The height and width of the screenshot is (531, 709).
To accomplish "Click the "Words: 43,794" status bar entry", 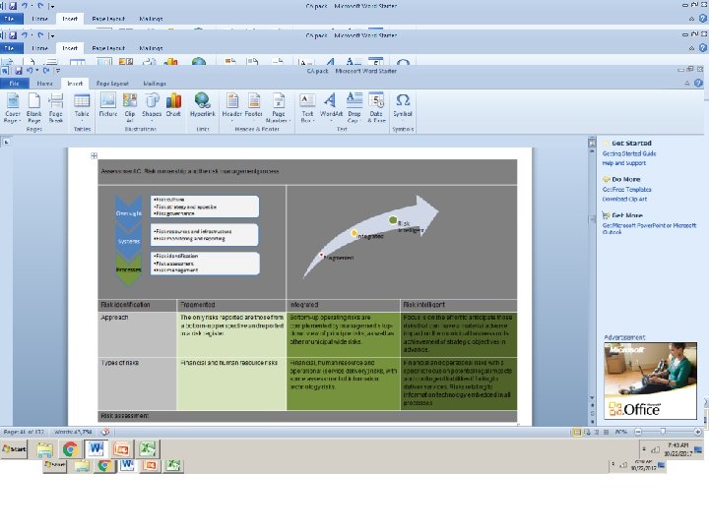I will pos(73,432).
